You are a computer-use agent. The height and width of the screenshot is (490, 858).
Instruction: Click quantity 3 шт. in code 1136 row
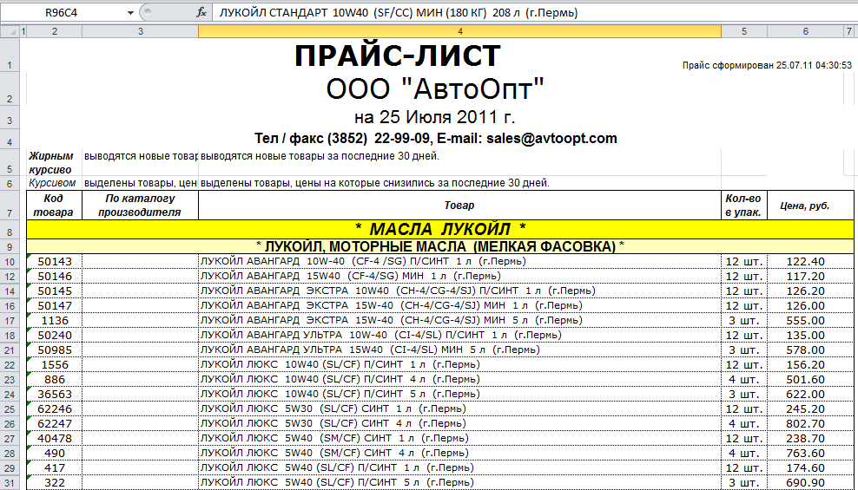point(743,321)
